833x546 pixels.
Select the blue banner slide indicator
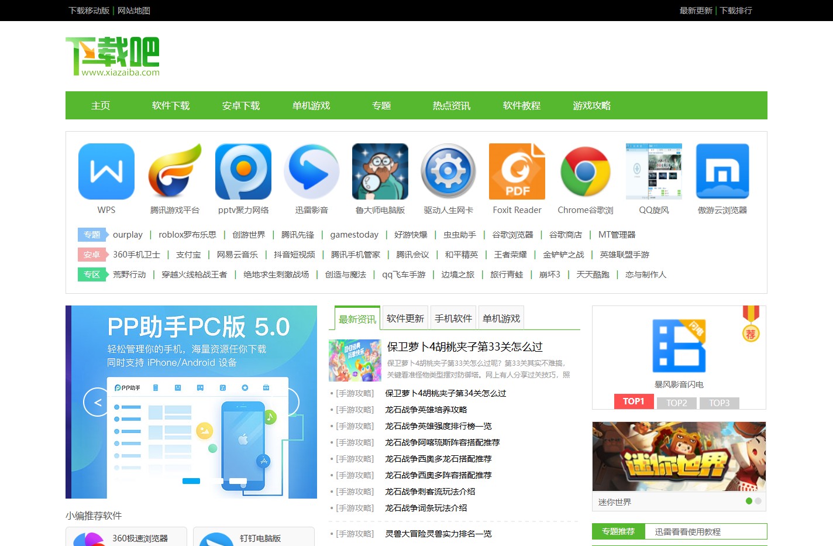pos(191,481)
